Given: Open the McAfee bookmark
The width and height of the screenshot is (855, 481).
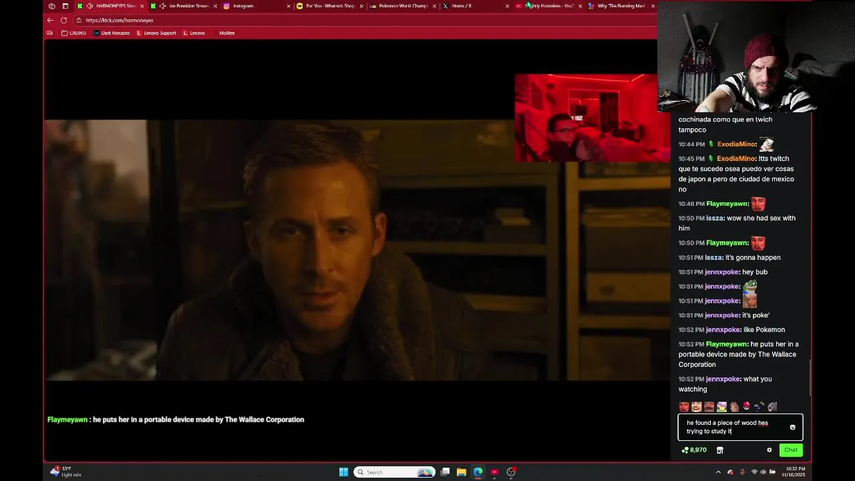Looking at the screenshot, I should coord(226,33).
